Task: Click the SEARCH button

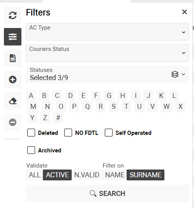Action: pos(107,193)
